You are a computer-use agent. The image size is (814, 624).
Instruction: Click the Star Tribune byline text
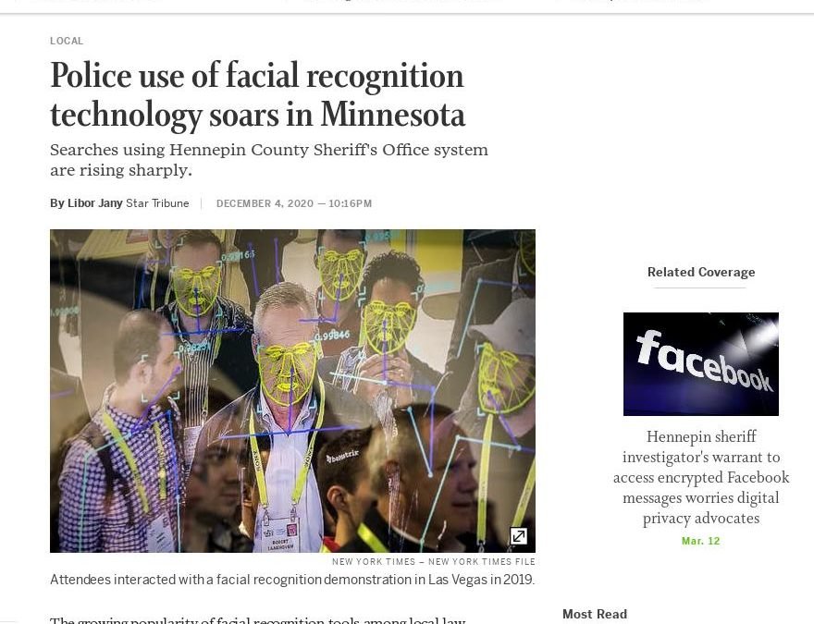pos(157,203)
